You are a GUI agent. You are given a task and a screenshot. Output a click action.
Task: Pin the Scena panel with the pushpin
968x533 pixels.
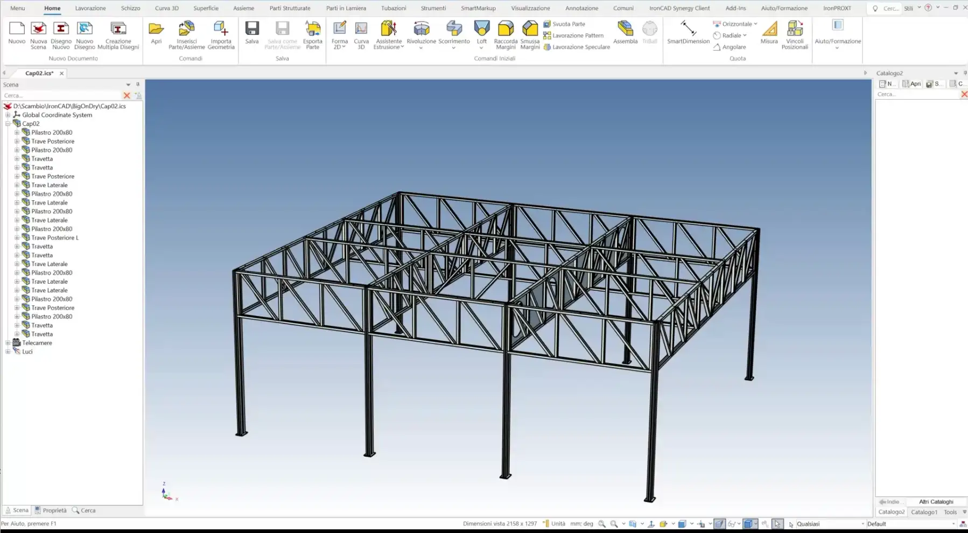[x=138, y=85]
